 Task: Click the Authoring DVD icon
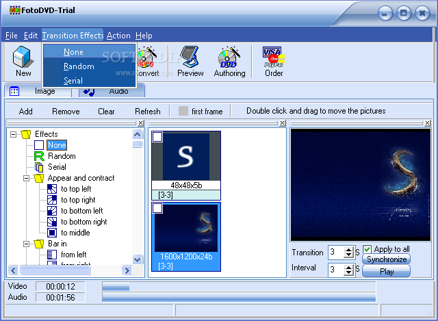229,57
